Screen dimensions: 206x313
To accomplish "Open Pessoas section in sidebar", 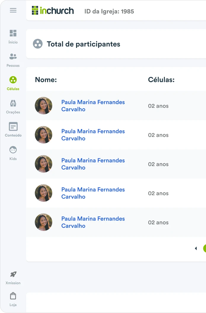I will tap(13, 57).
